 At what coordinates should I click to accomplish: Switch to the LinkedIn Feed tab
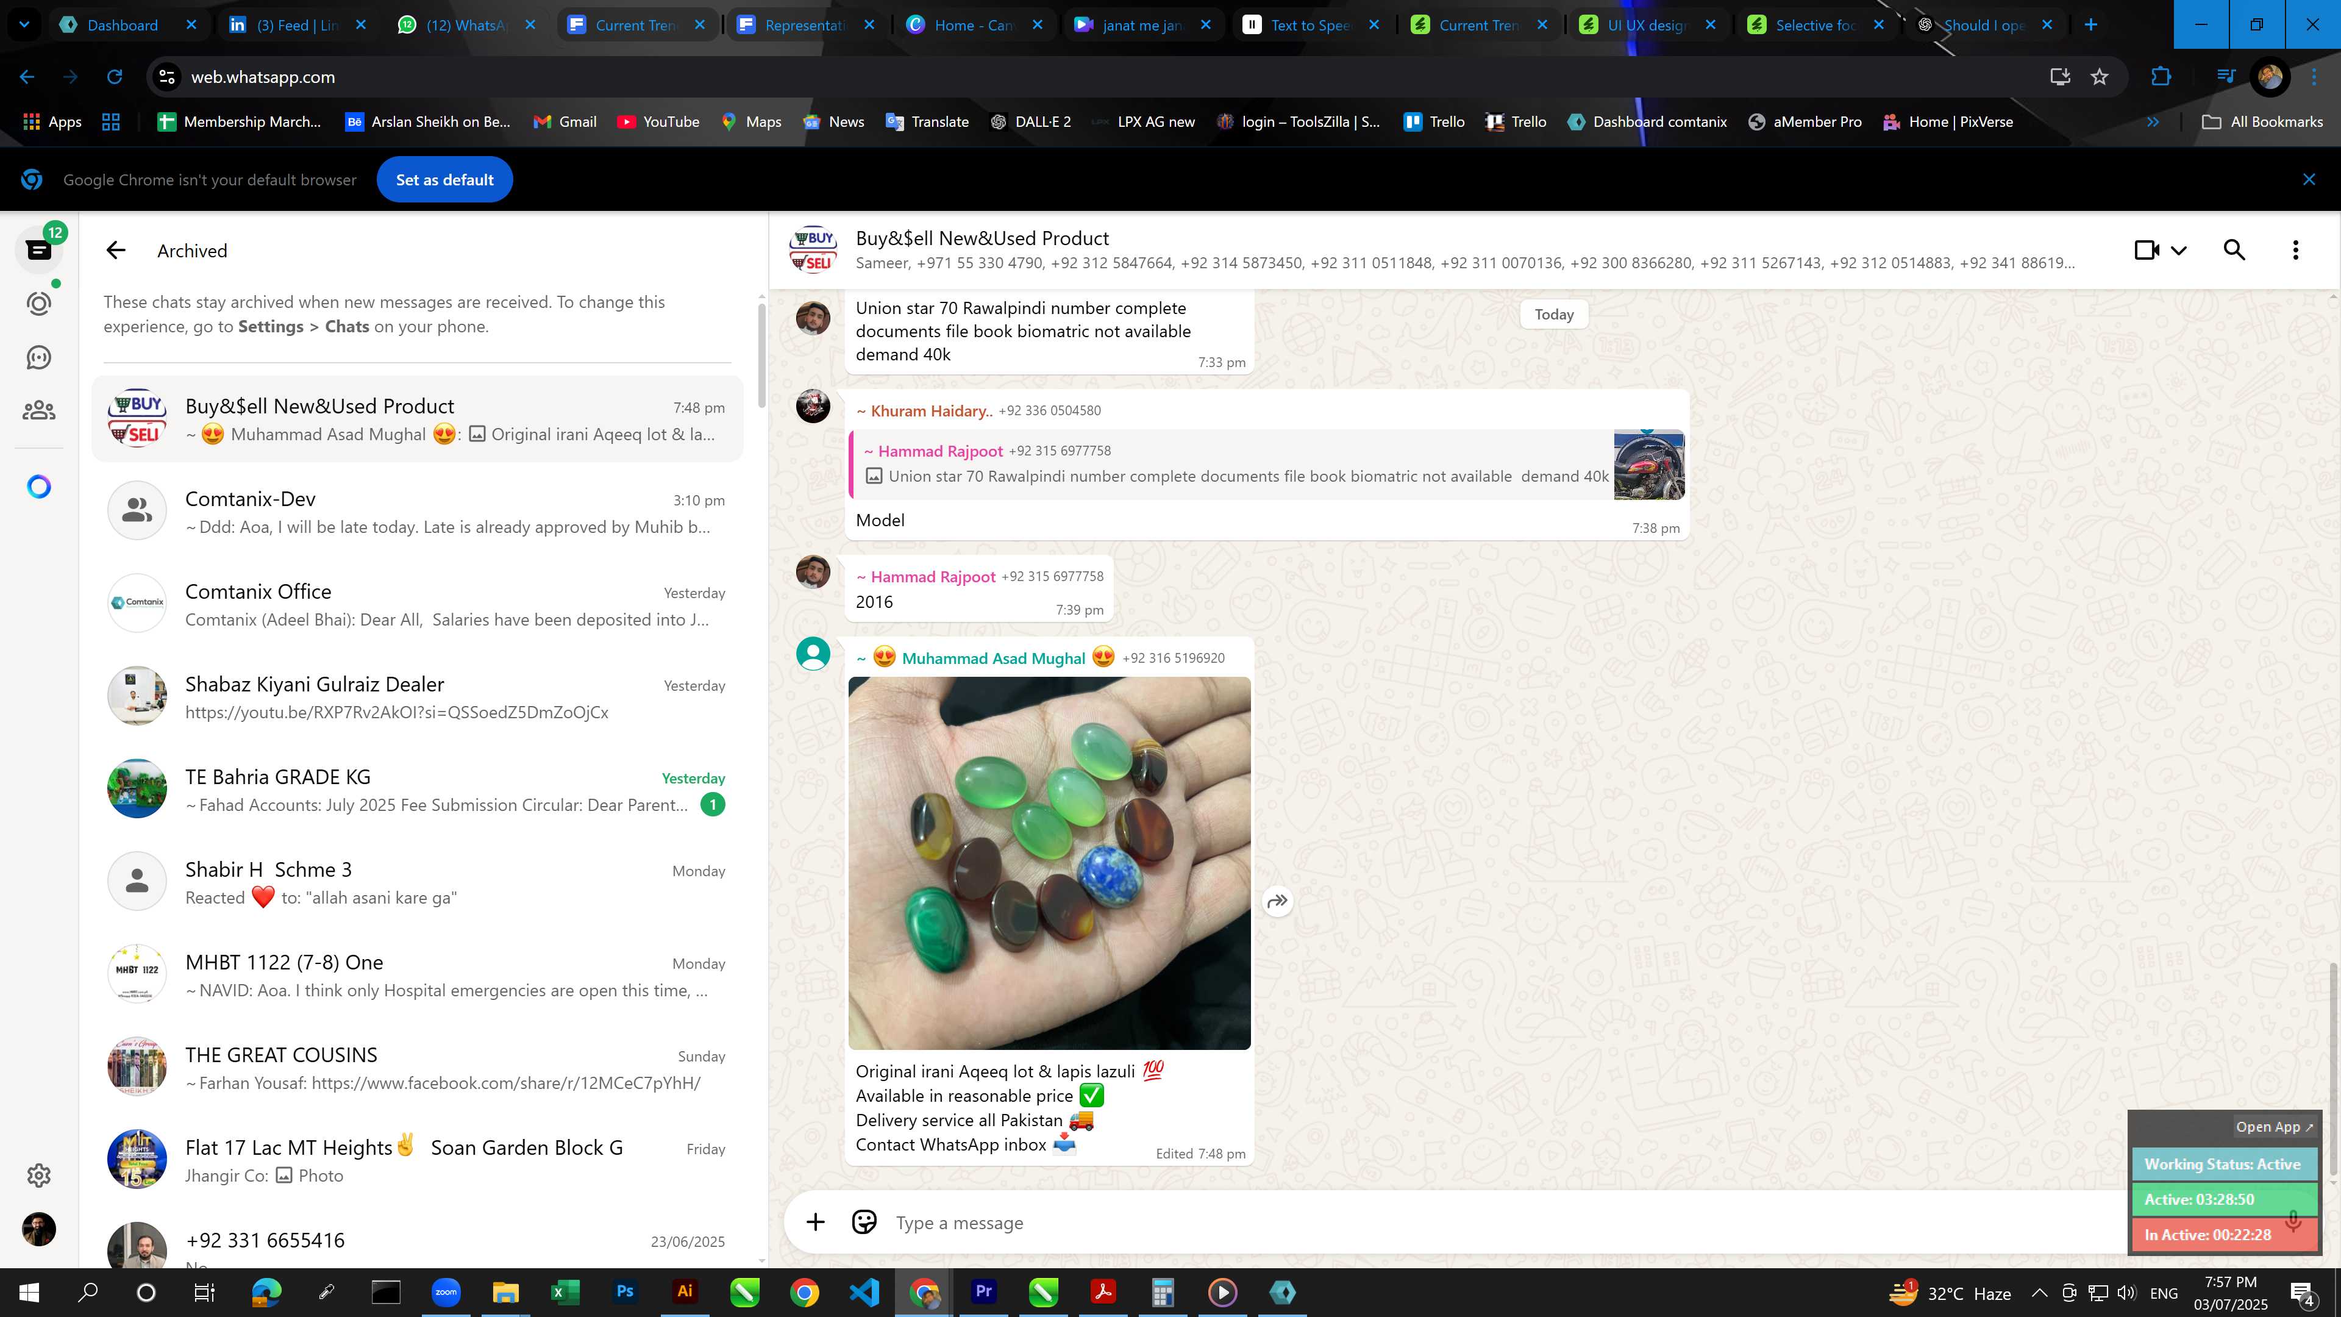[x=297, y=26]
